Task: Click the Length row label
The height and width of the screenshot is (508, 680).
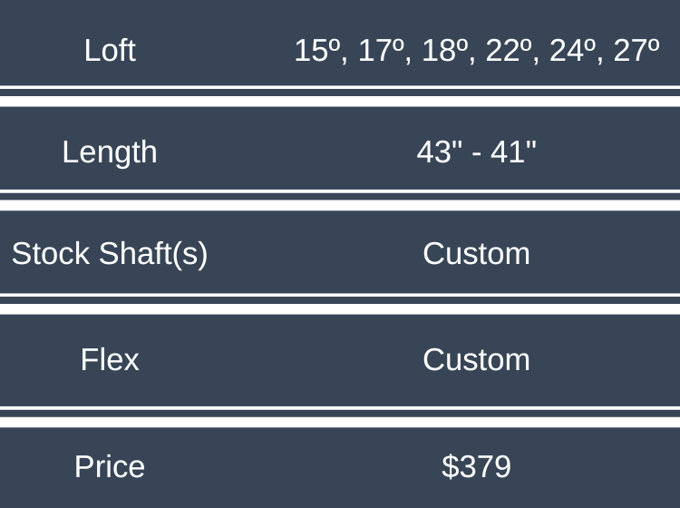Action: point(110,151)
